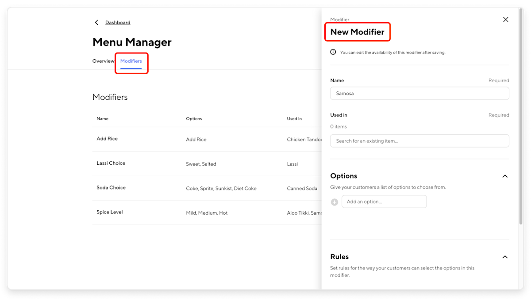The width and height of the screenshot is (531, 303).
Task: Open the Dashboard link
Action: coord(118,23)
